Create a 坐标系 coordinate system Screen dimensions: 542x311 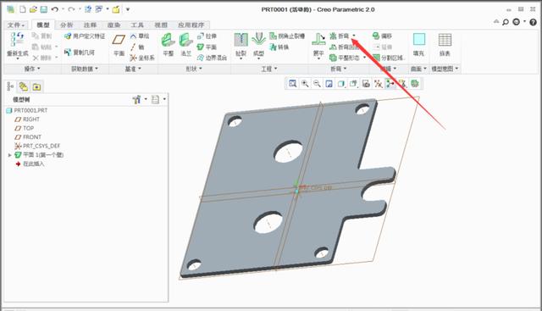(x=142, y=58)
